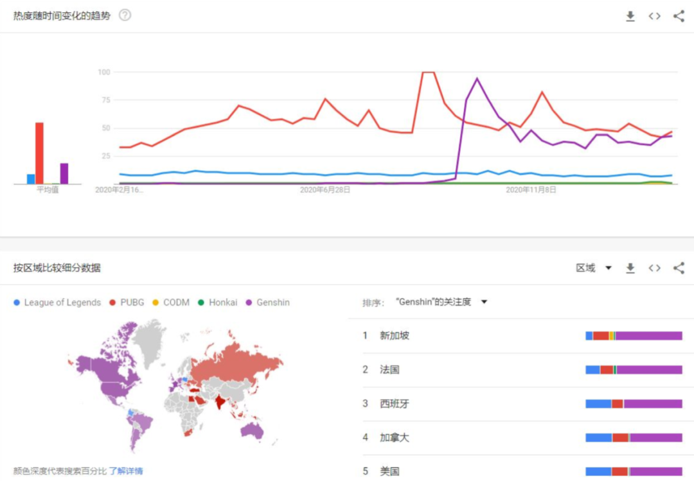Share the interest over time chart
Screen dimensions: 694x481
679,17
